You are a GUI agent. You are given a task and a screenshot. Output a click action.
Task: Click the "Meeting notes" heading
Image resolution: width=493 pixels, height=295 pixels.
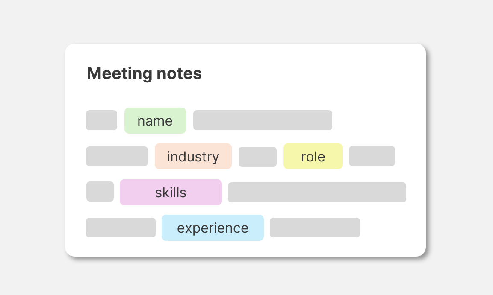pyautogui.click(x=145, y=73)
